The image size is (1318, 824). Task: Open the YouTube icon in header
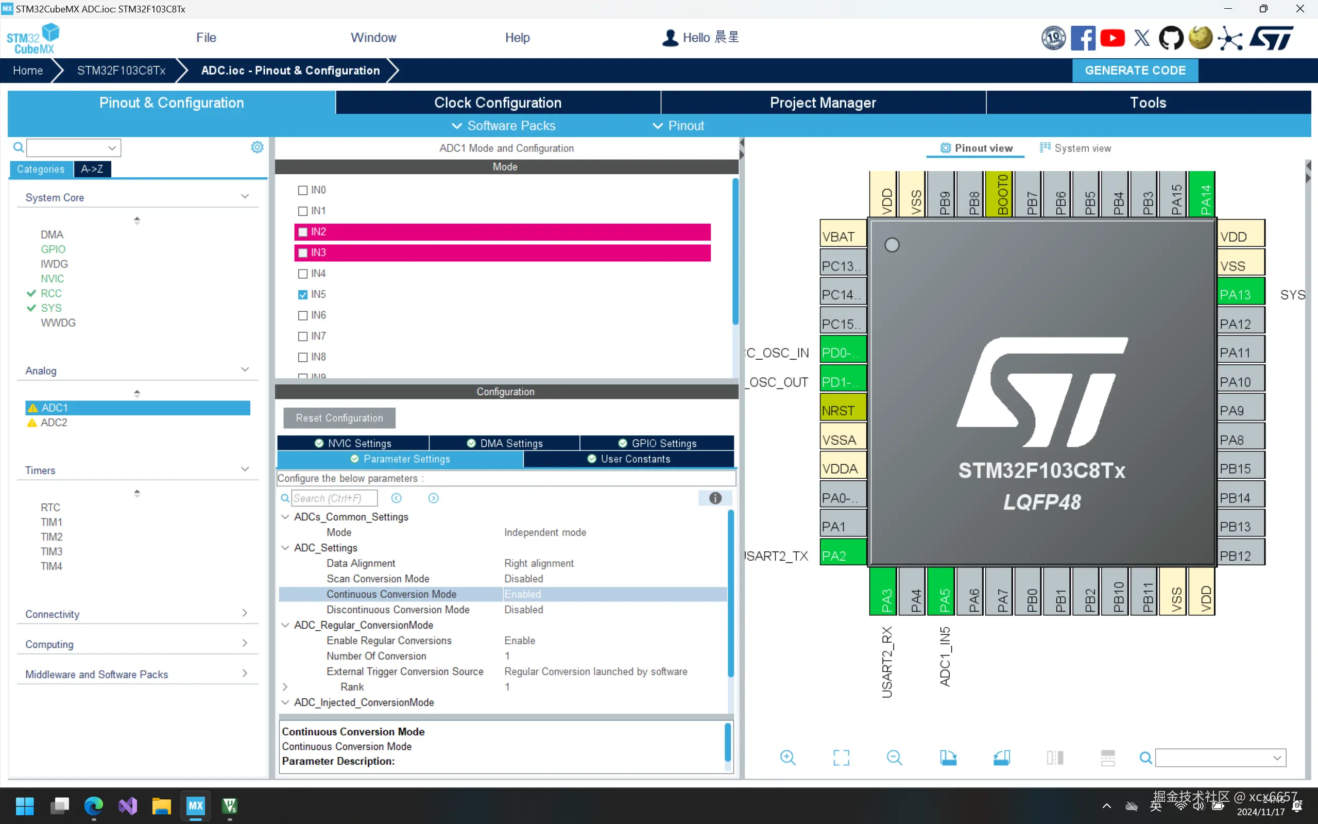click(x=1112, y=38)
